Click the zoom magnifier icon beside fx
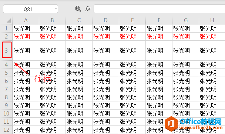Image resolution: width=225 pixels, height=134 pixels. [x=78, y=9]
